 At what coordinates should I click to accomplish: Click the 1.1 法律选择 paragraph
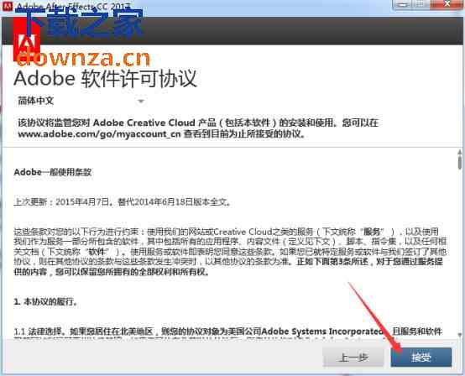coord(227,332)
